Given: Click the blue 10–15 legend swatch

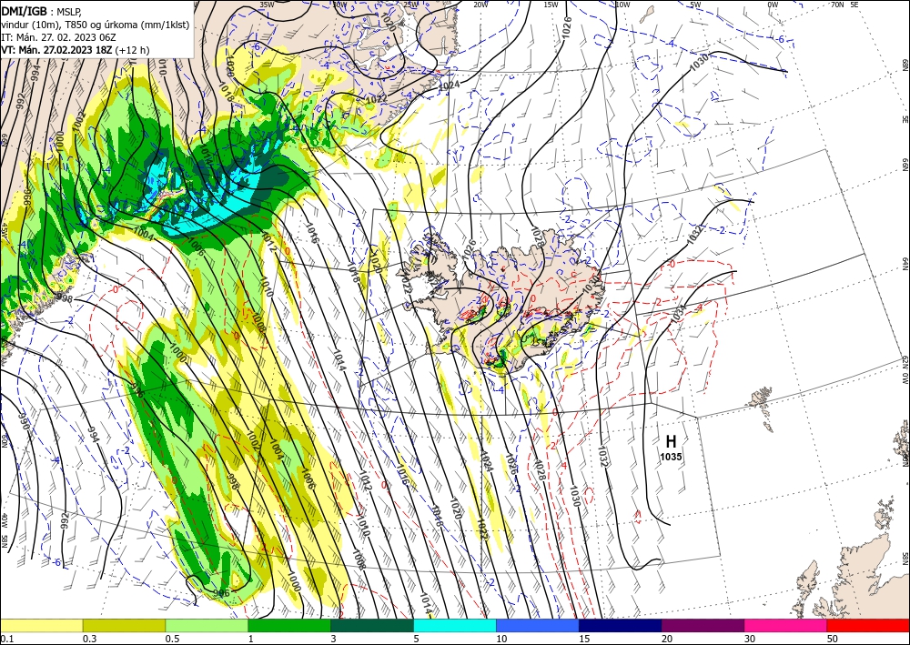Looking at the screenshot, I should point(538,625).
